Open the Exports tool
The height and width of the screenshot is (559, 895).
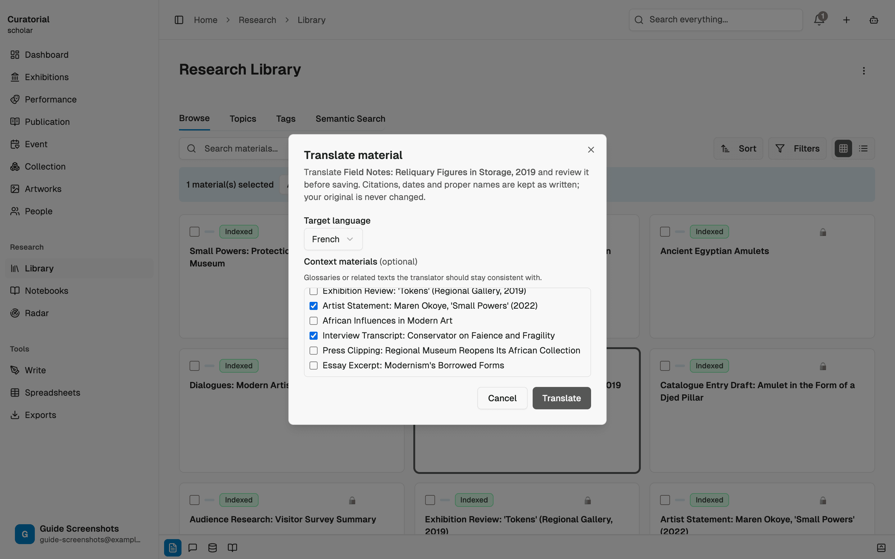click(79, 415)
